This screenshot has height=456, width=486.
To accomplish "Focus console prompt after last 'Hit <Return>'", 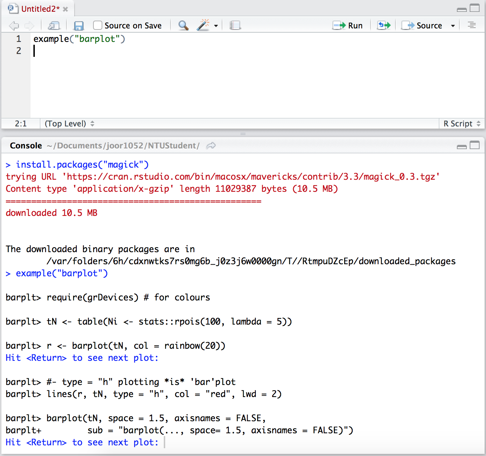I will [165, 443].
